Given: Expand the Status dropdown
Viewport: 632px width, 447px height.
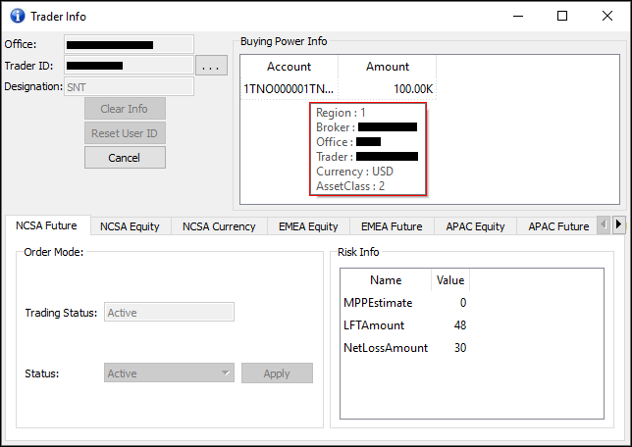Looking at the screenshot, I should point(169,373).
